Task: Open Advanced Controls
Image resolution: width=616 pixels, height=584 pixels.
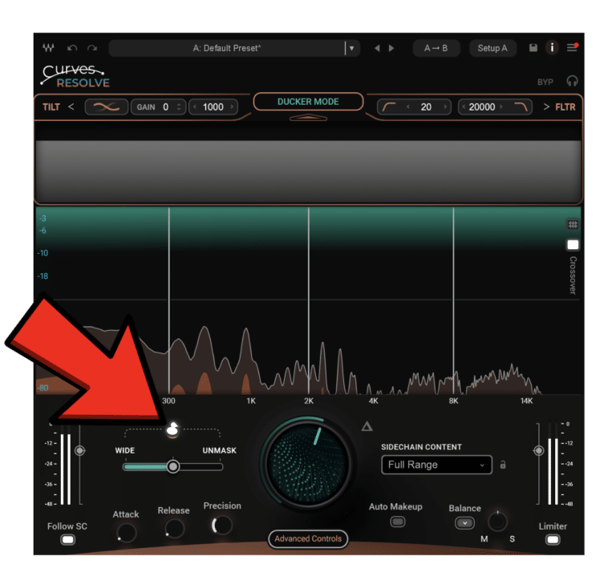Action: click(308, 538)
